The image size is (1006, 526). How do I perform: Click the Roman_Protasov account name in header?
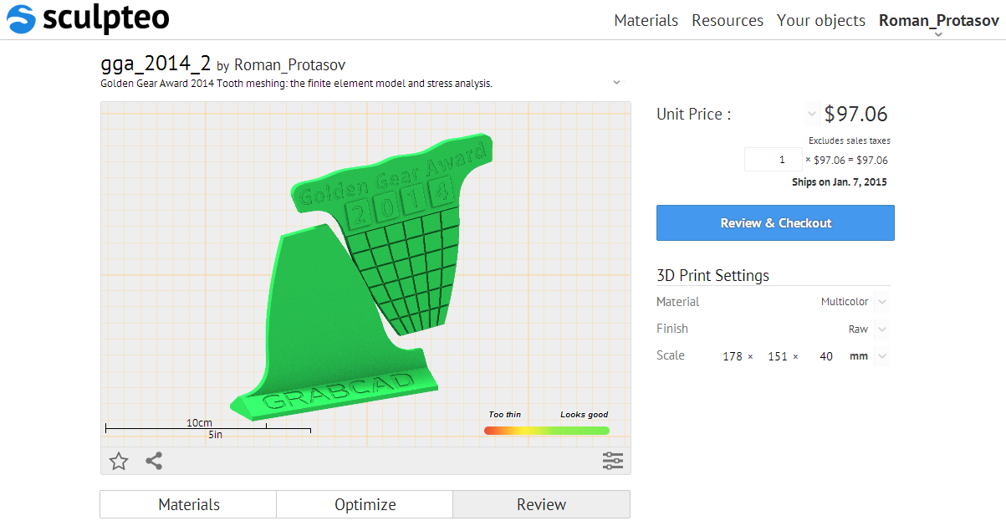pyautogui.click(x=939, y=20)
